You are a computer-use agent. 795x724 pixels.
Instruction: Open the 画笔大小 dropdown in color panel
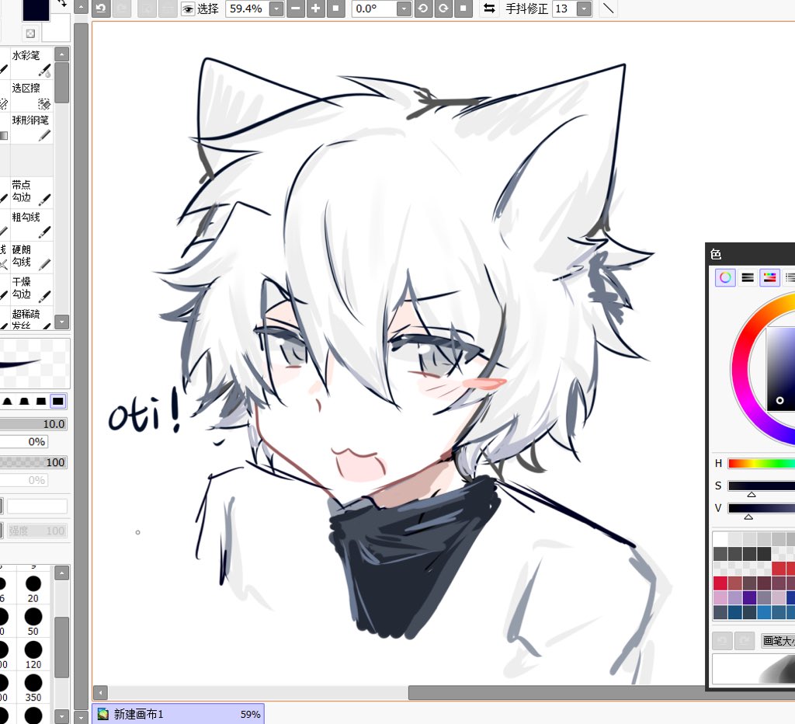point(778,641)
